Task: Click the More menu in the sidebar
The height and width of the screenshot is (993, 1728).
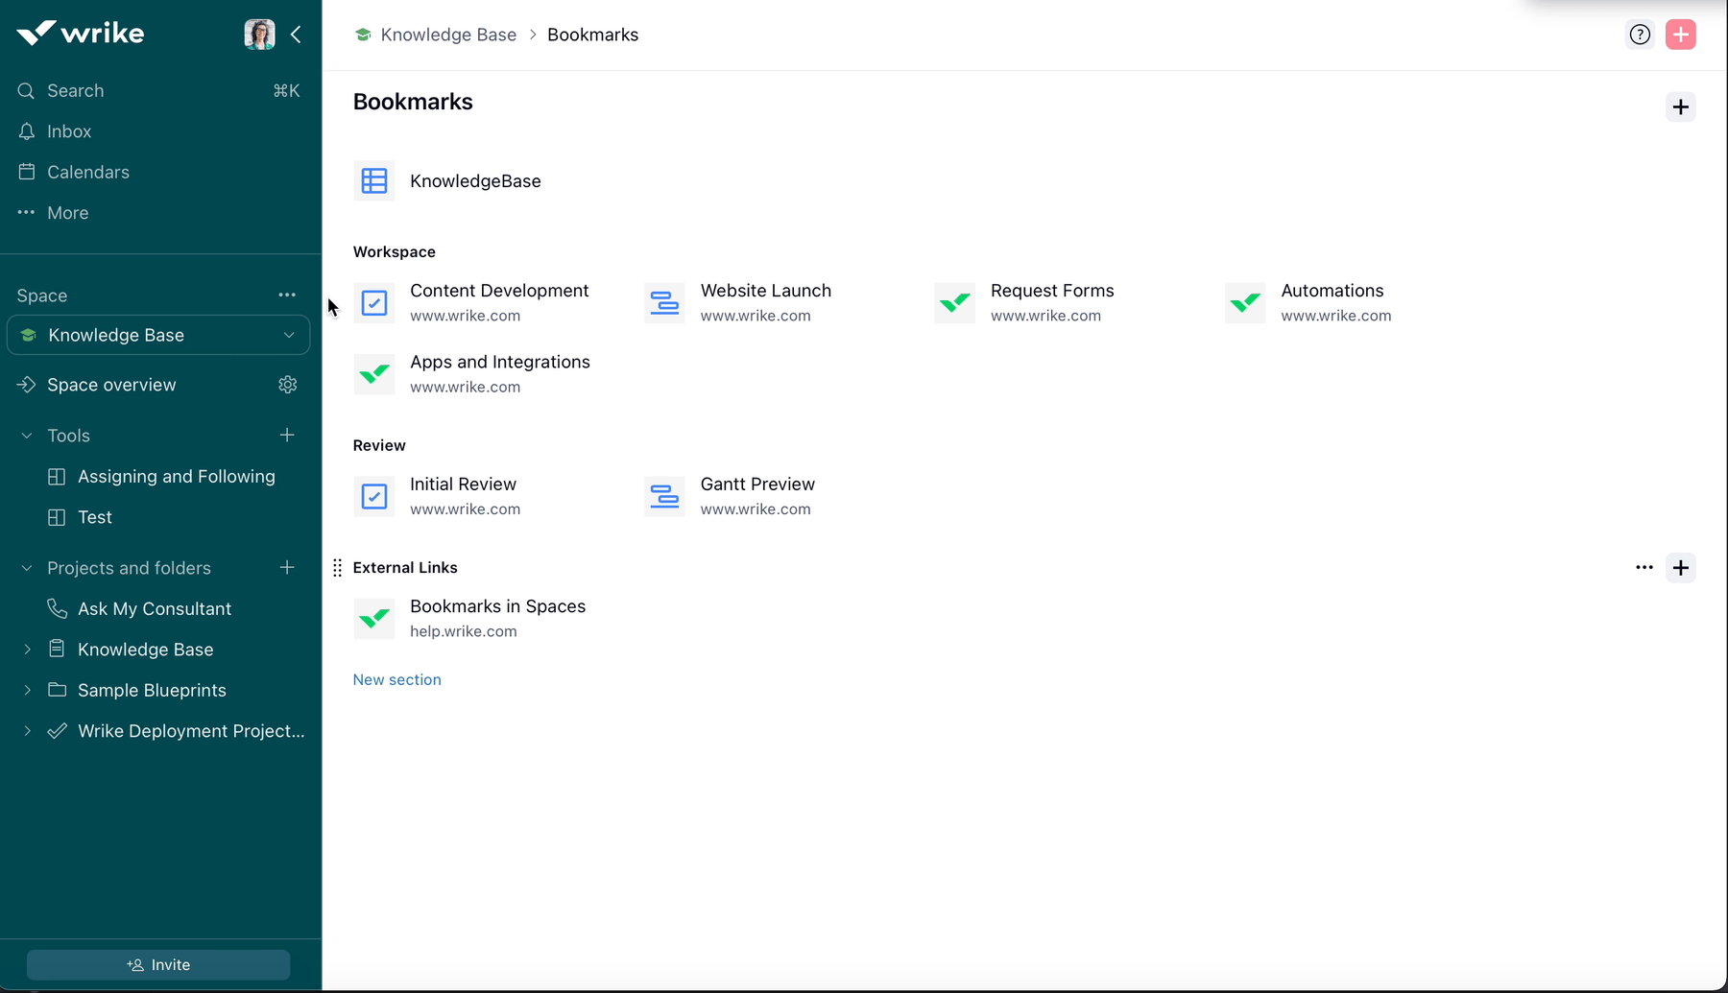Action: 67,212
